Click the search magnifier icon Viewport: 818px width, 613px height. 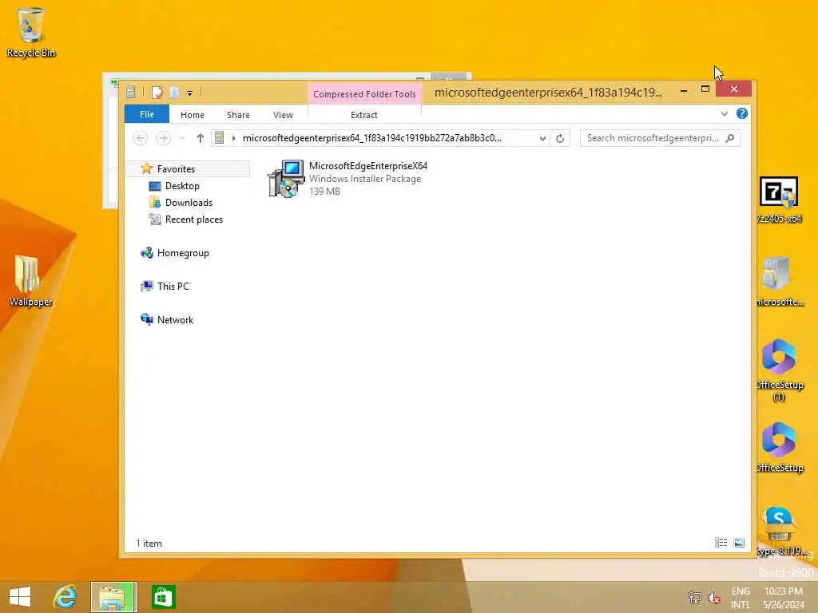click(x=730, y=137)
